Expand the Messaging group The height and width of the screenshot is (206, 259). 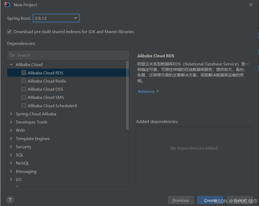[11, 171]
